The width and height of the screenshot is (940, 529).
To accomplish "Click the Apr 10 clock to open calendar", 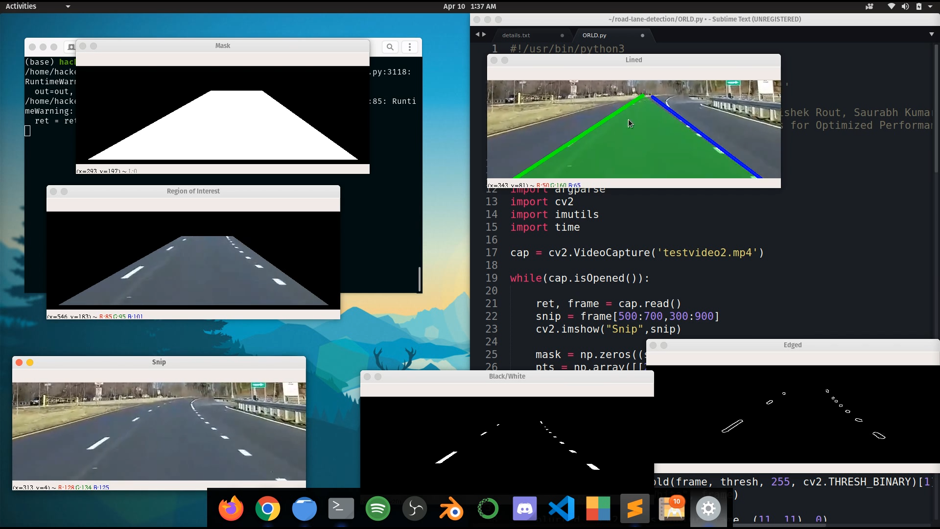I will coord(469,6).
